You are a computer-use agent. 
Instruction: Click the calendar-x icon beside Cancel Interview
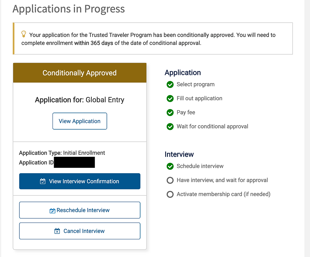point(57,231)
